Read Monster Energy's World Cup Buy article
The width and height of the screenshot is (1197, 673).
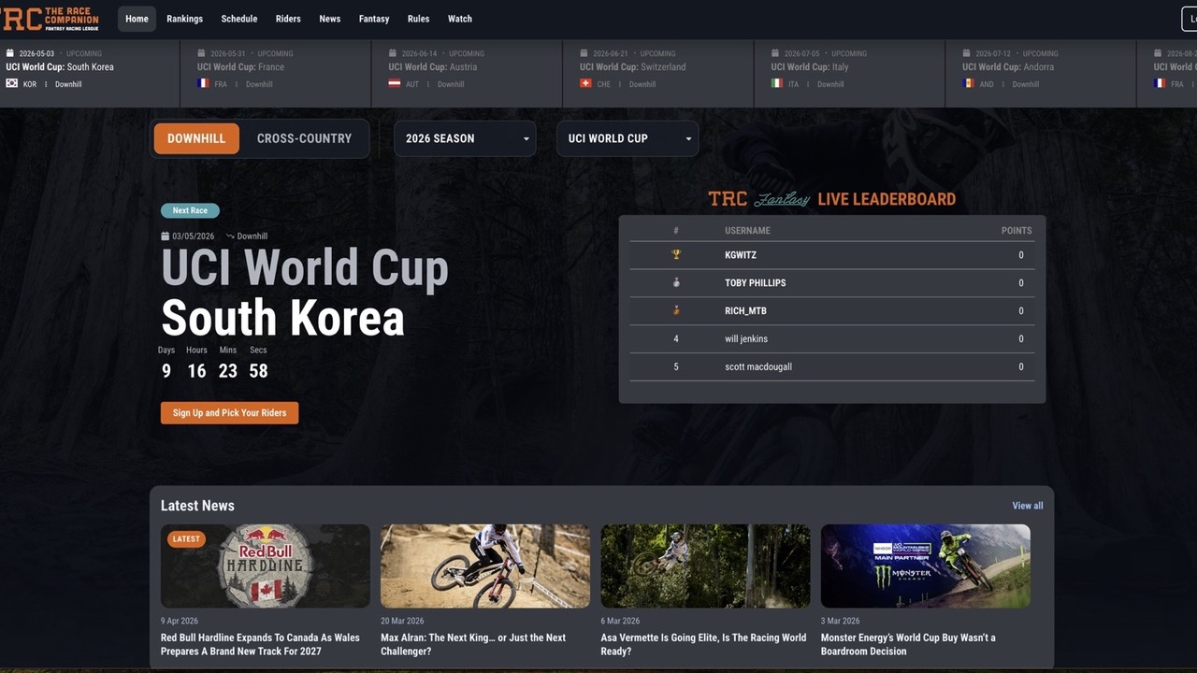[908, 644]
